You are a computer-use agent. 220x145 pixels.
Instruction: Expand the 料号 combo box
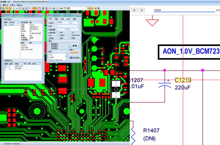point(79,26)
